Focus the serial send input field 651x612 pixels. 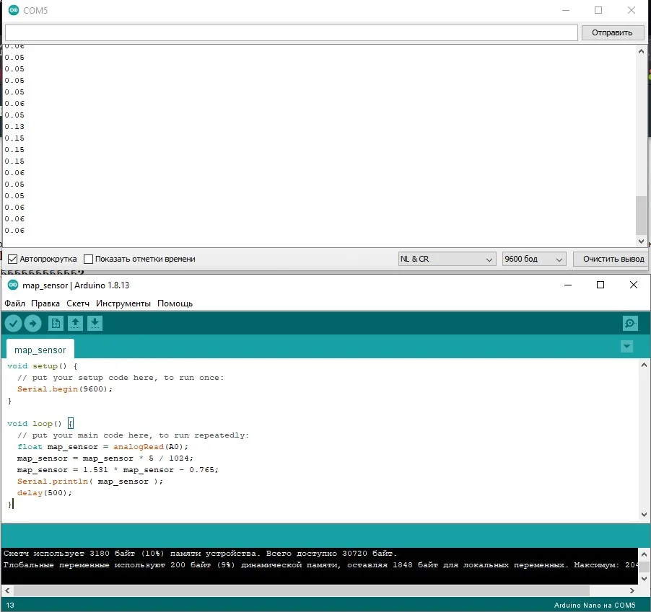292,32
